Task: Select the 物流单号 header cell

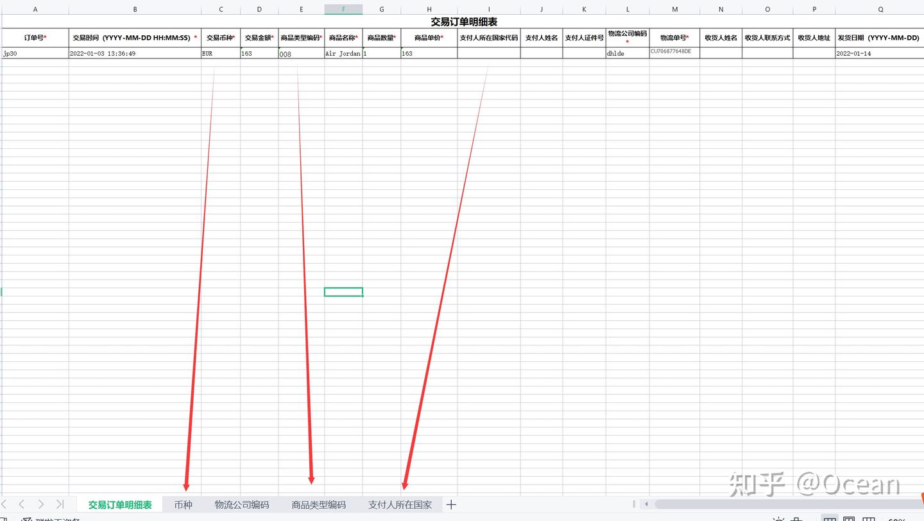Action: (x=674, y=38)
